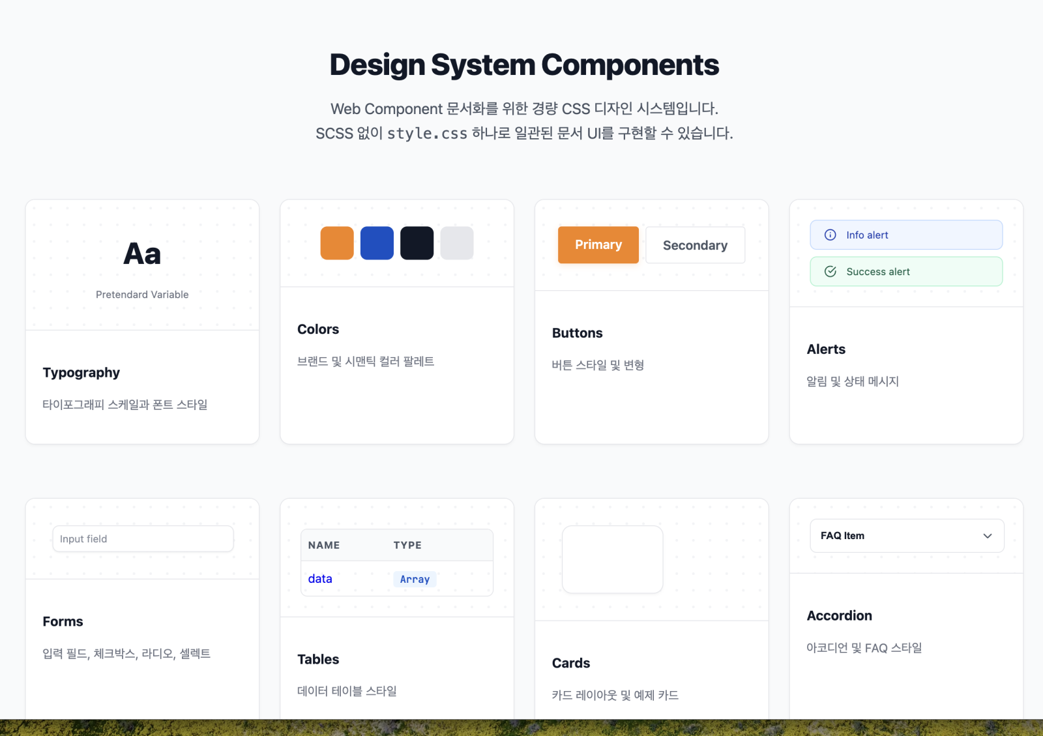Open the Forms card title
Viewport: 1043px width, 736px height.
click(x=63, y=622)
